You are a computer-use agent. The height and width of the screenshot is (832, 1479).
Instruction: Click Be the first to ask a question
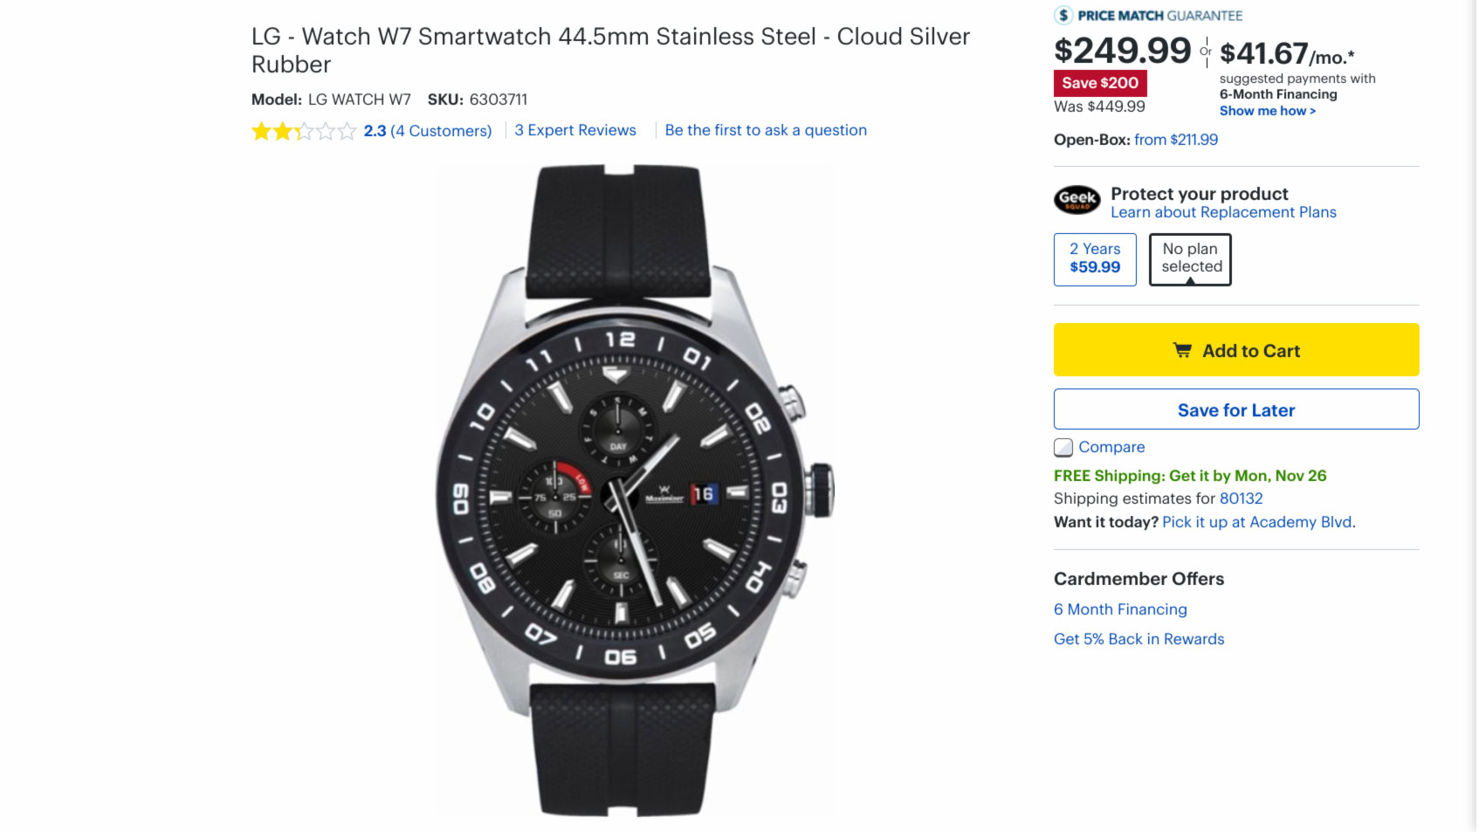click(x=766, y=130)
